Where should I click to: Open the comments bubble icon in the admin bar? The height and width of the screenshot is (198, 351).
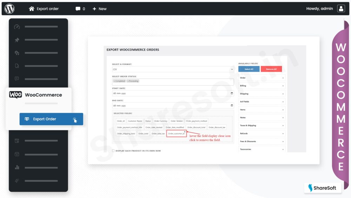click(78, 9)
